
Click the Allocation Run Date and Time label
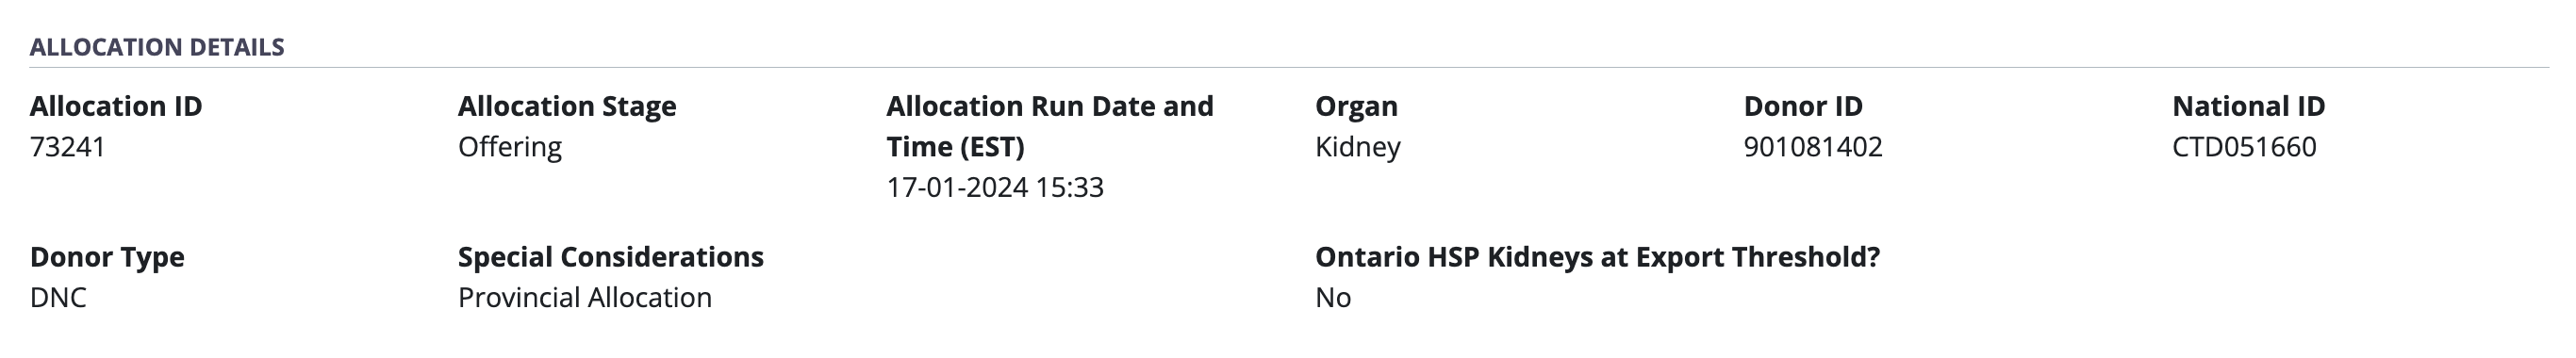[1050, 126]
